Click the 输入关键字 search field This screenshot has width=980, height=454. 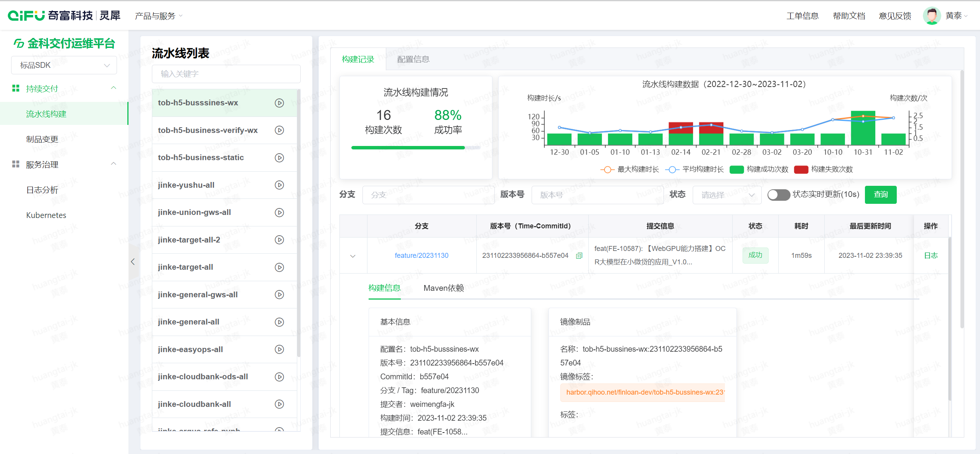pos(226,74)
